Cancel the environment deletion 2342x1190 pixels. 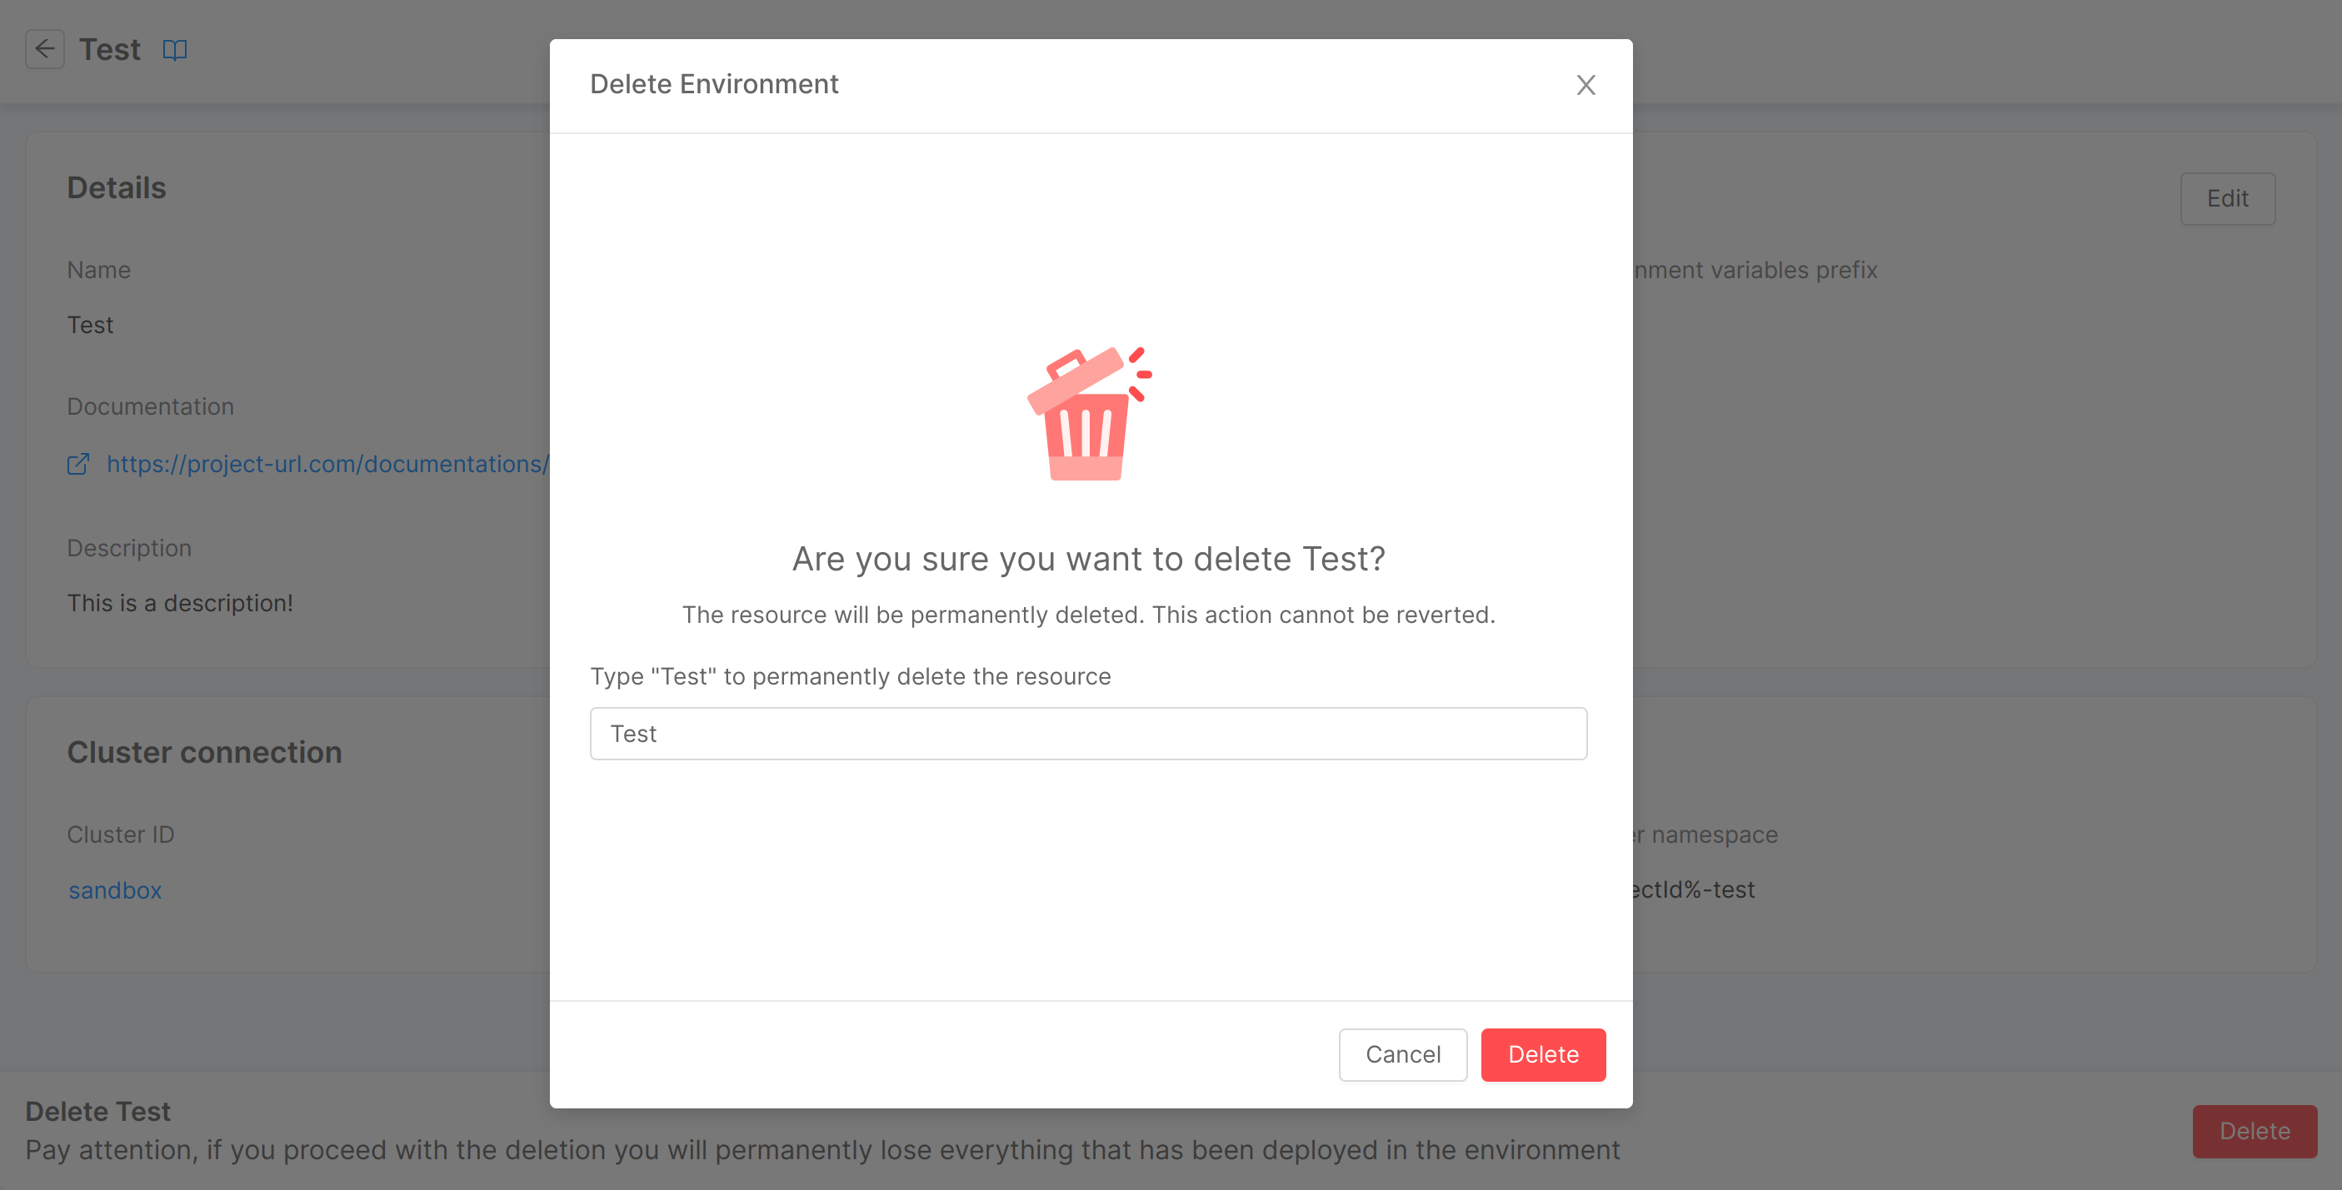tap(1403, 1054)
